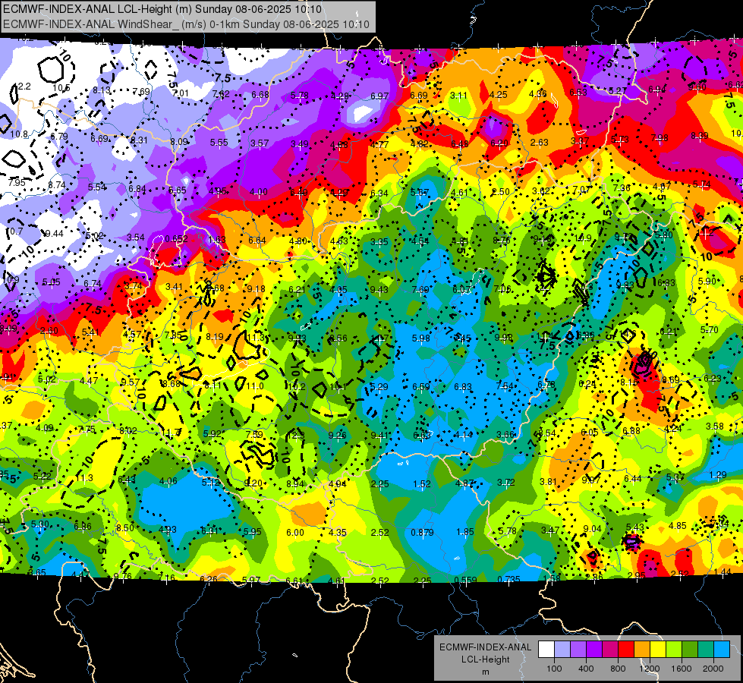Select the orange legend swatch
This screenshot has height=683, width=743.
click(x=642, y=649)
